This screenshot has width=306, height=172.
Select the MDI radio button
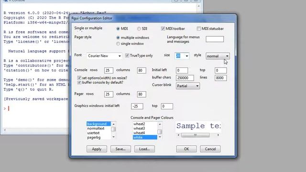click(118, 29)
